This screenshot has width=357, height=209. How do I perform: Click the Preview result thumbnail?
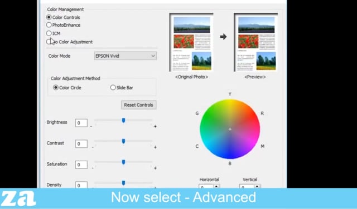click(255, 42)
